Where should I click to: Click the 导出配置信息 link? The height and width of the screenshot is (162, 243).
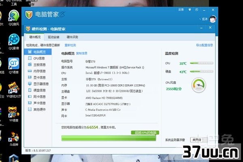coord(205,45)
